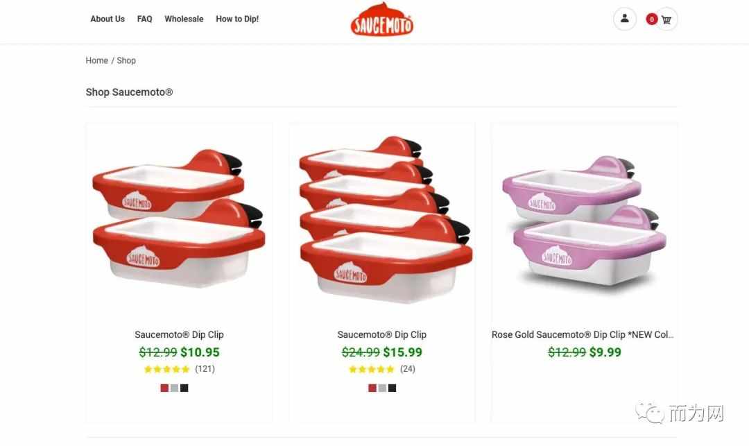Click the Home breadcrumb link
Image resolution: width=749 pixels, height=446 pixels.
97,60
